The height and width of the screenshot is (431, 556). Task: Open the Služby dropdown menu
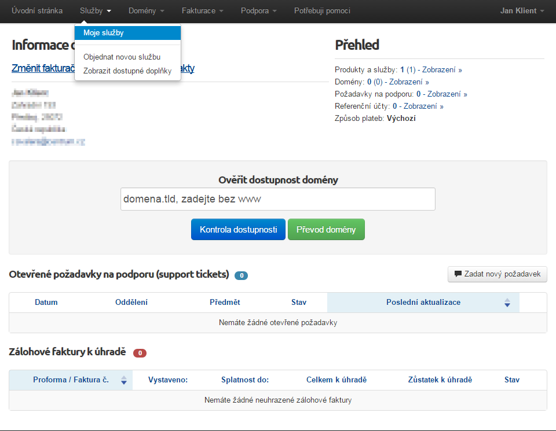point(96,10)
